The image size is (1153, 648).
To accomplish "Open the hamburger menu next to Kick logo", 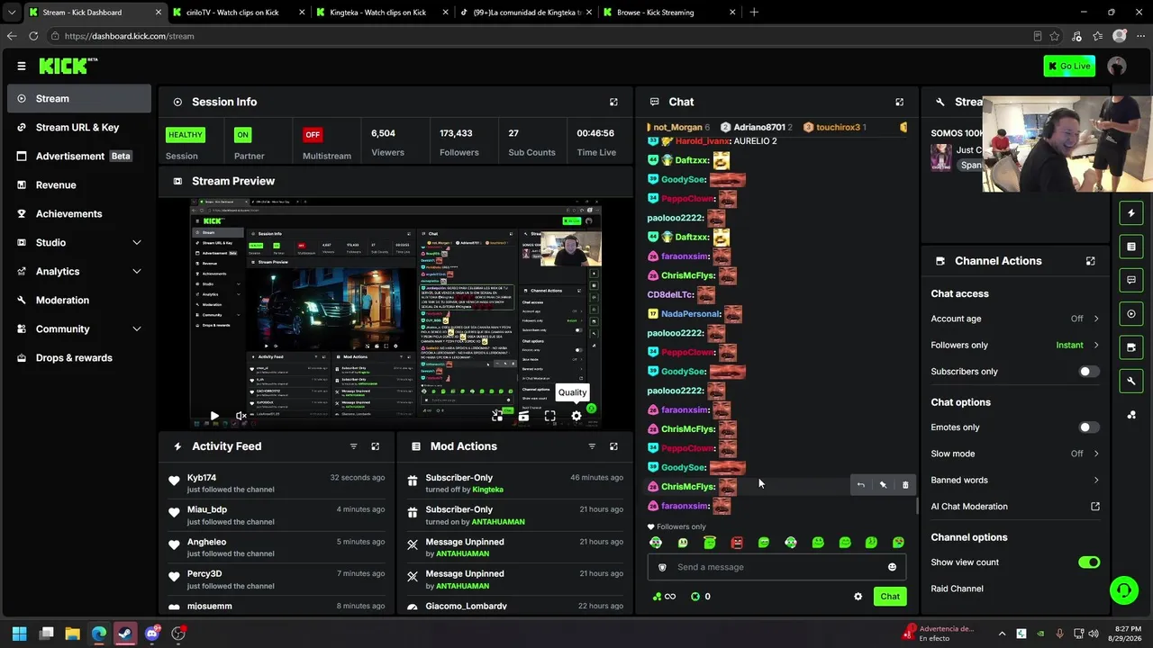I will [x=22, y=66].
